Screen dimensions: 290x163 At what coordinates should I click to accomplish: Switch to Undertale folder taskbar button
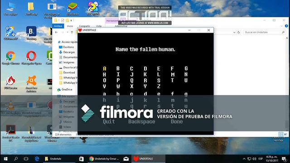click(x=59, y=159)
